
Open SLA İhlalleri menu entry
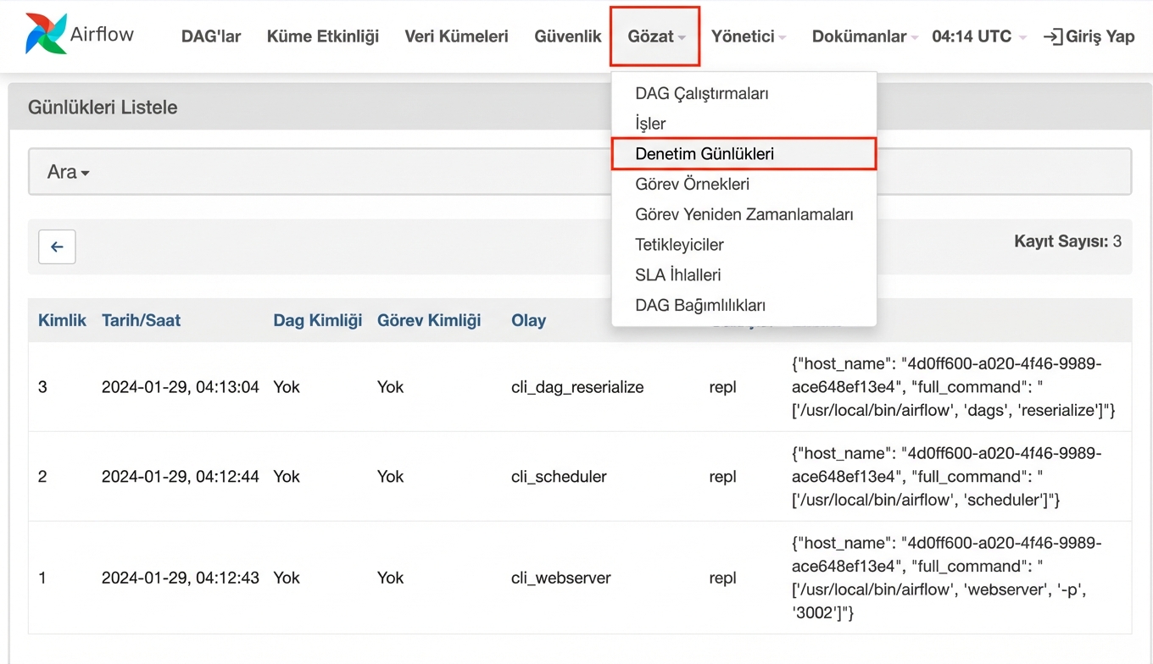coord(677,275)
